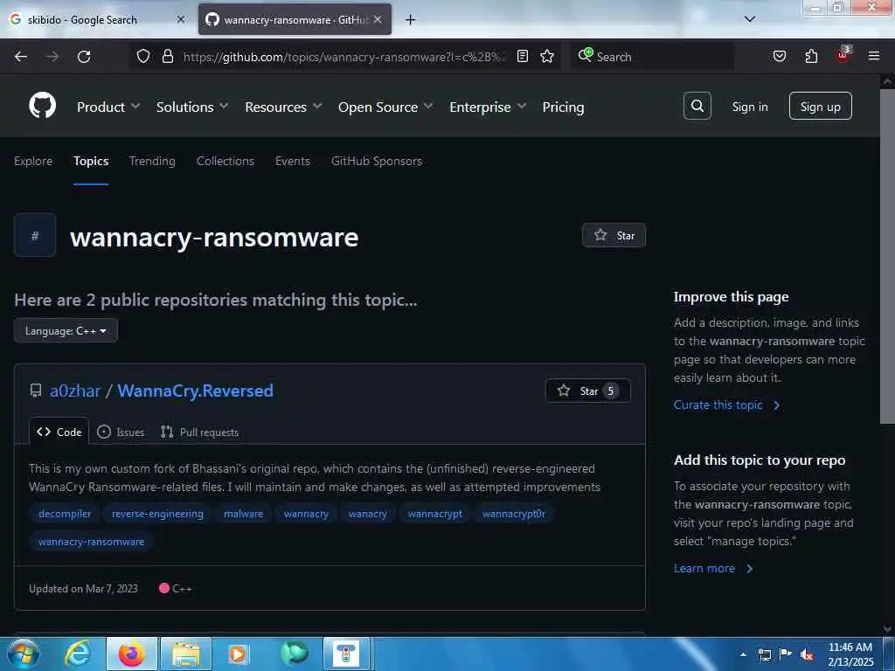Switch to the Collections tab
The image size is (895, 671).
[x=225, y=161]
